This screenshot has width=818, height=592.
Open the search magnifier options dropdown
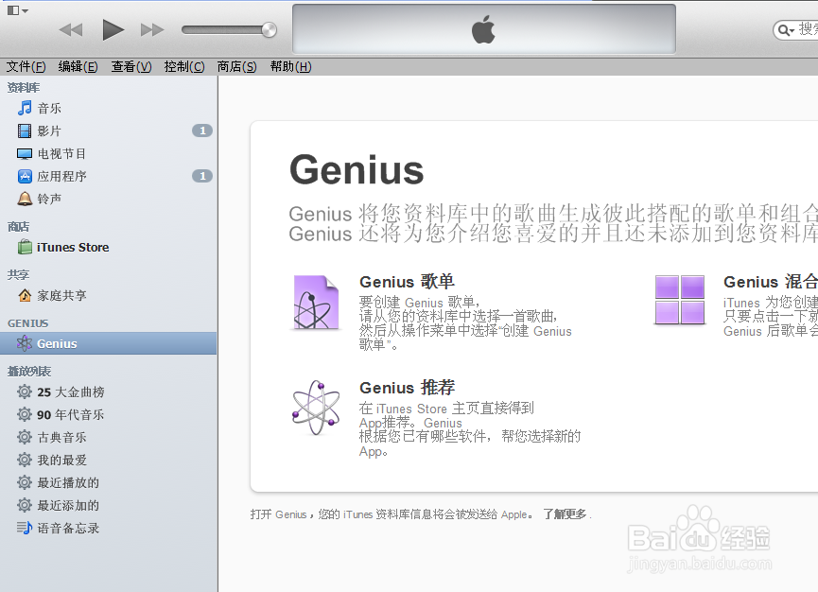(x=786, y=30)
